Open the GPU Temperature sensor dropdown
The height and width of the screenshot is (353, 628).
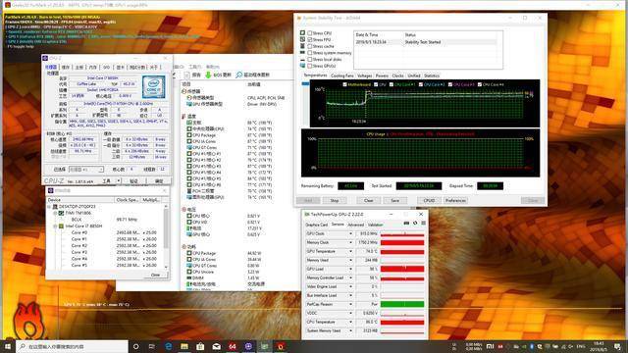click(x=351, y=251)
